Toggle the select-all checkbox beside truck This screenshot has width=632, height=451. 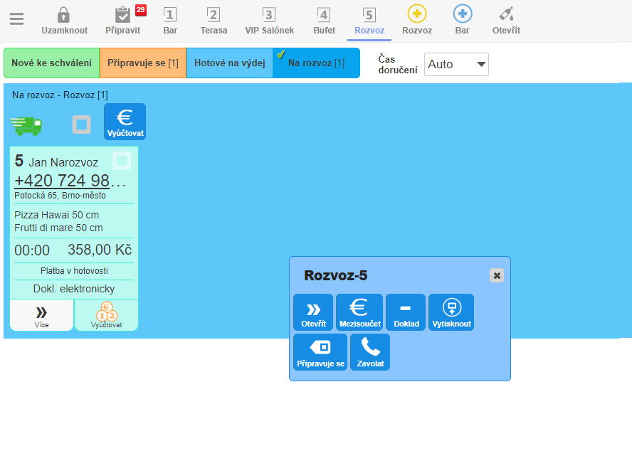[x=81, y=124]
